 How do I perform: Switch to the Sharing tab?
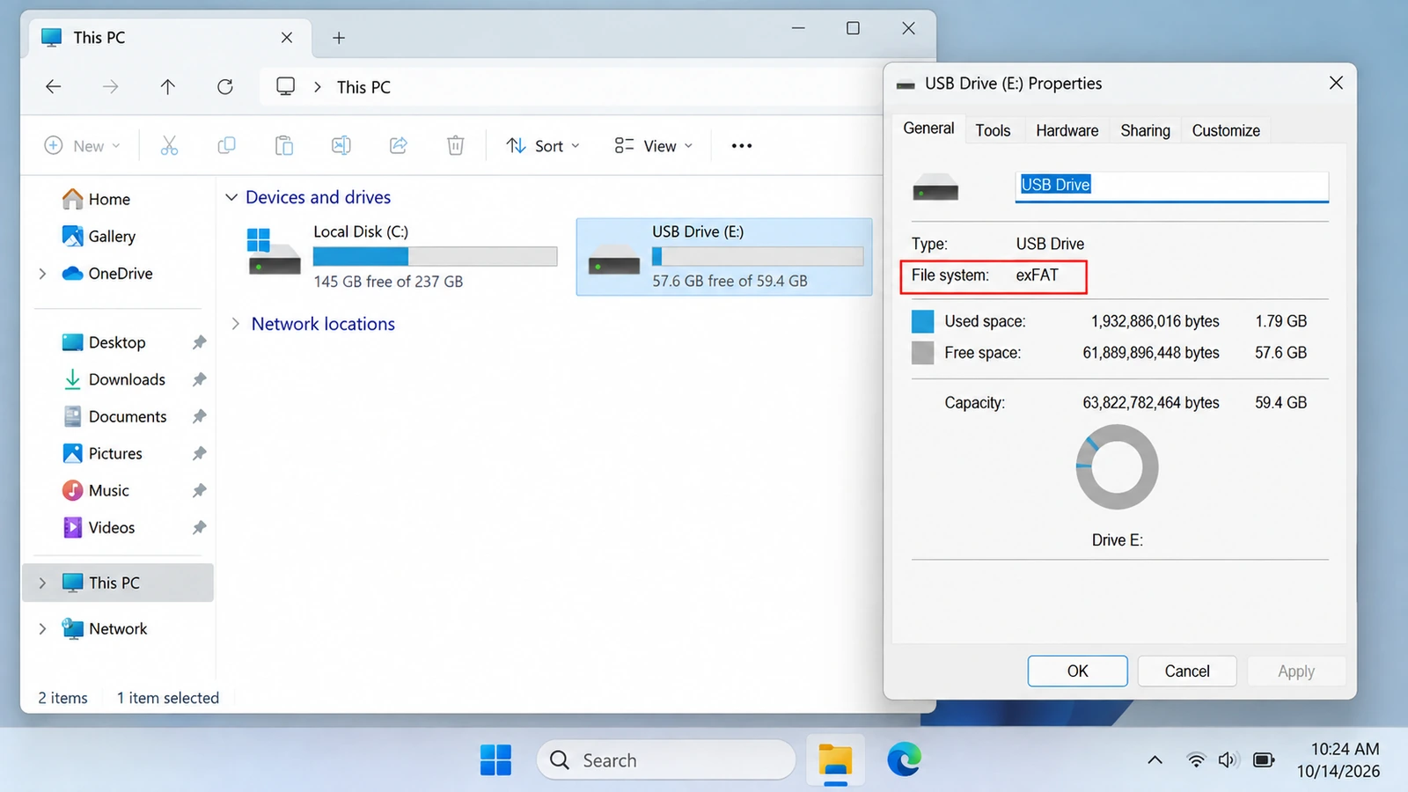(1145, 130)
